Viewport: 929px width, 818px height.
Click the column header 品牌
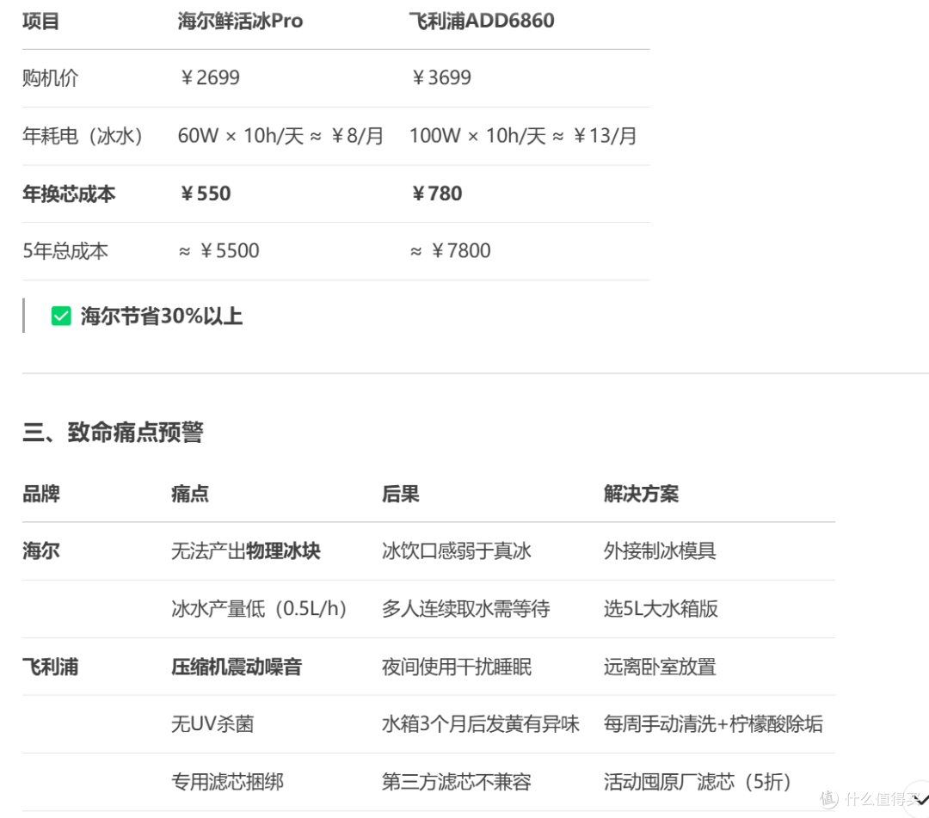click(x=41, y=494)
